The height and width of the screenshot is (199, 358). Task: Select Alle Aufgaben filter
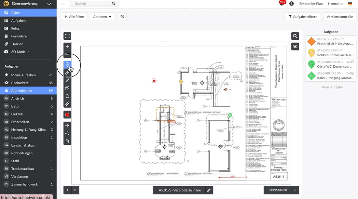pos(28,91)
